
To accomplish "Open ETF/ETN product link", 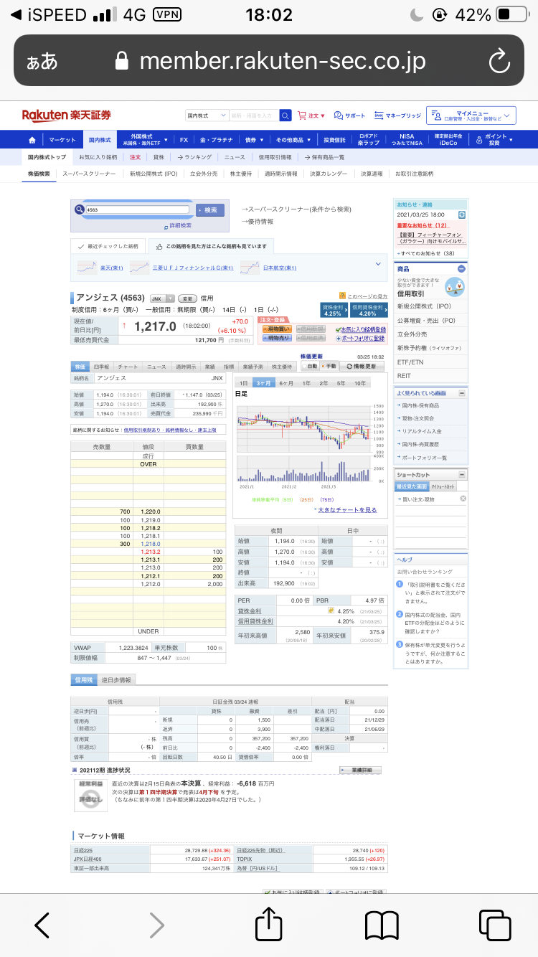I will click(x=410, y=362).
